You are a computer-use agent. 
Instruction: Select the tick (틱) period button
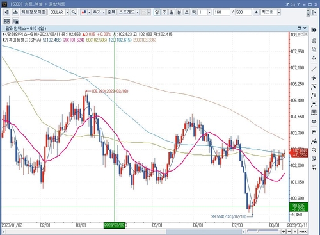[x=194, y=12]
